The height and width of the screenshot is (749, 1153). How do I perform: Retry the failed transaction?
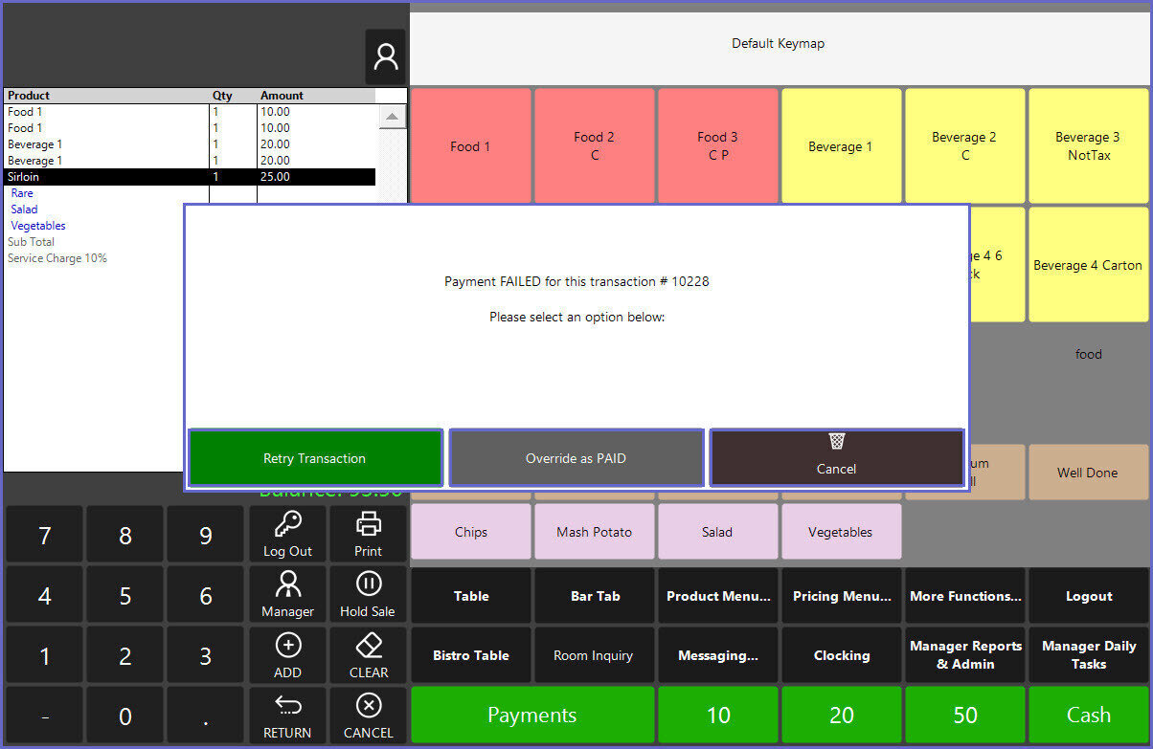click(315, 458)
